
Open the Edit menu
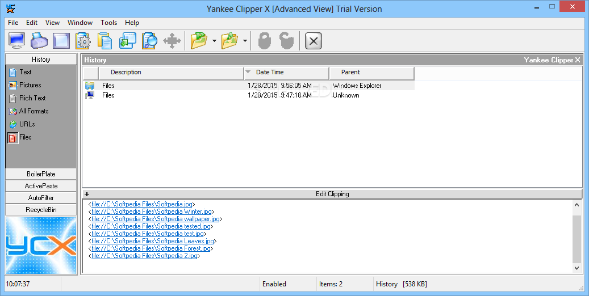pyautogui.click(x=32, y=23)
